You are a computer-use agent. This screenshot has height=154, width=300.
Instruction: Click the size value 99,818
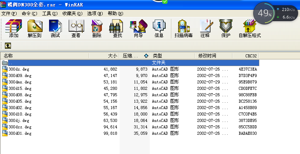pyautogui.click(x=111, y=133)
